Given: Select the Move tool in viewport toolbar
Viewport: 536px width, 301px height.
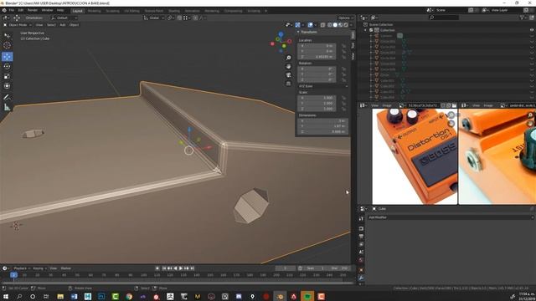Looking at the screenshot, I should 7,56.
